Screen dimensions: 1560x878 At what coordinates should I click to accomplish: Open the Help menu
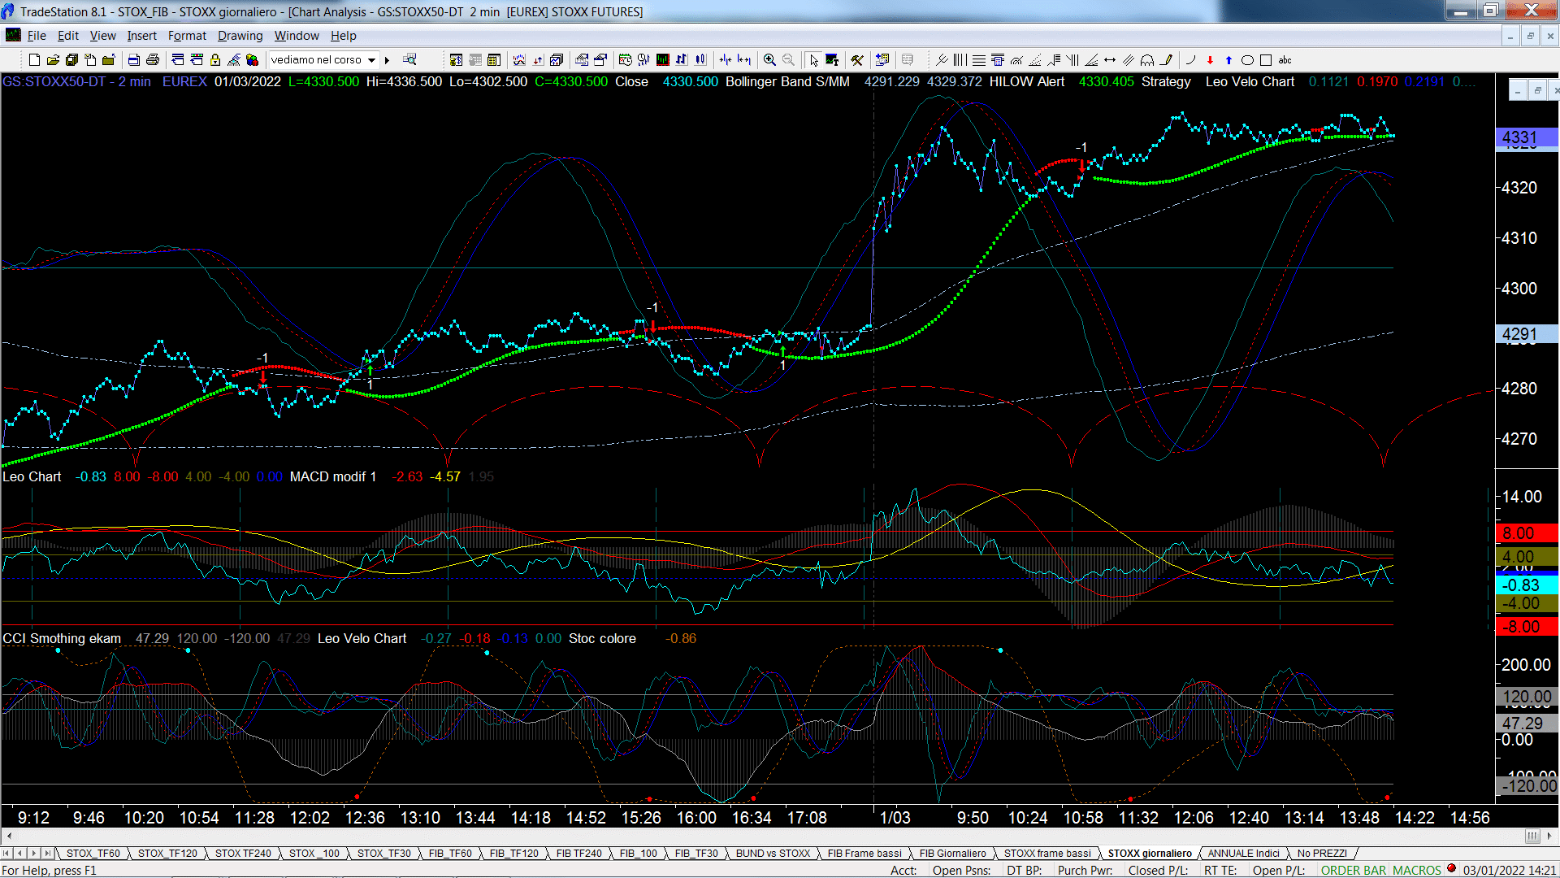(343, 36)
